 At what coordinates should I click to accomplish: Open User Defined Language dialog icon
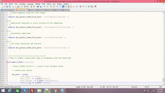tap(66, 7)
